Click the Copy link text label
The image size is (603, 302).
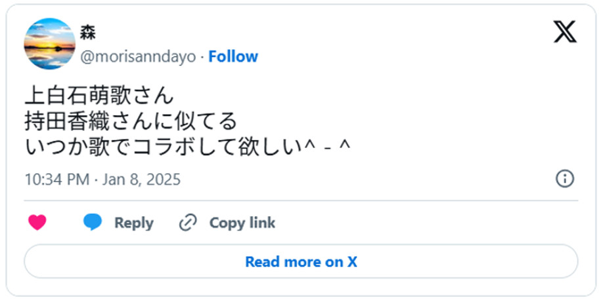pyautogui.click(x=242, y=223)
